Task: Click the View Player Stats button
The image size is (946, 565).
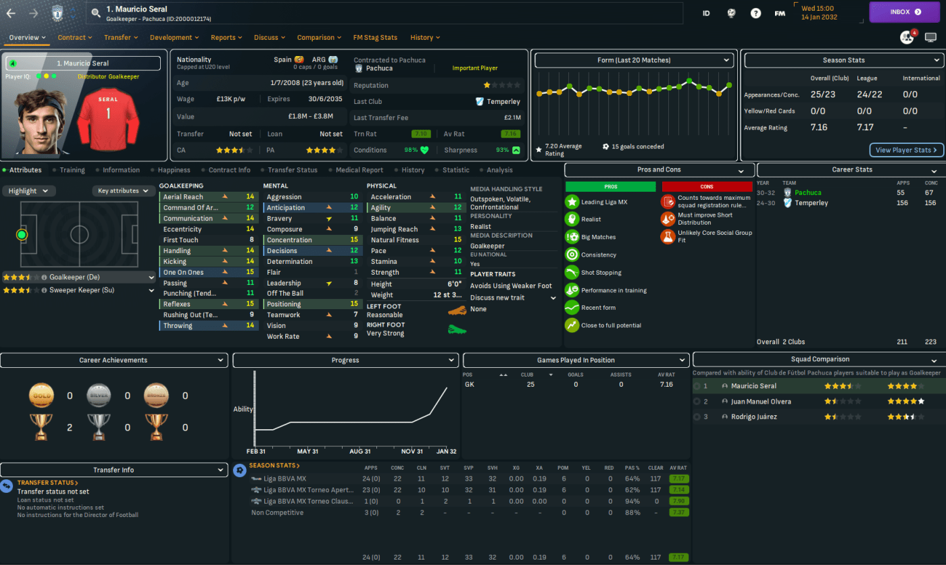Action: pos(906,150)
